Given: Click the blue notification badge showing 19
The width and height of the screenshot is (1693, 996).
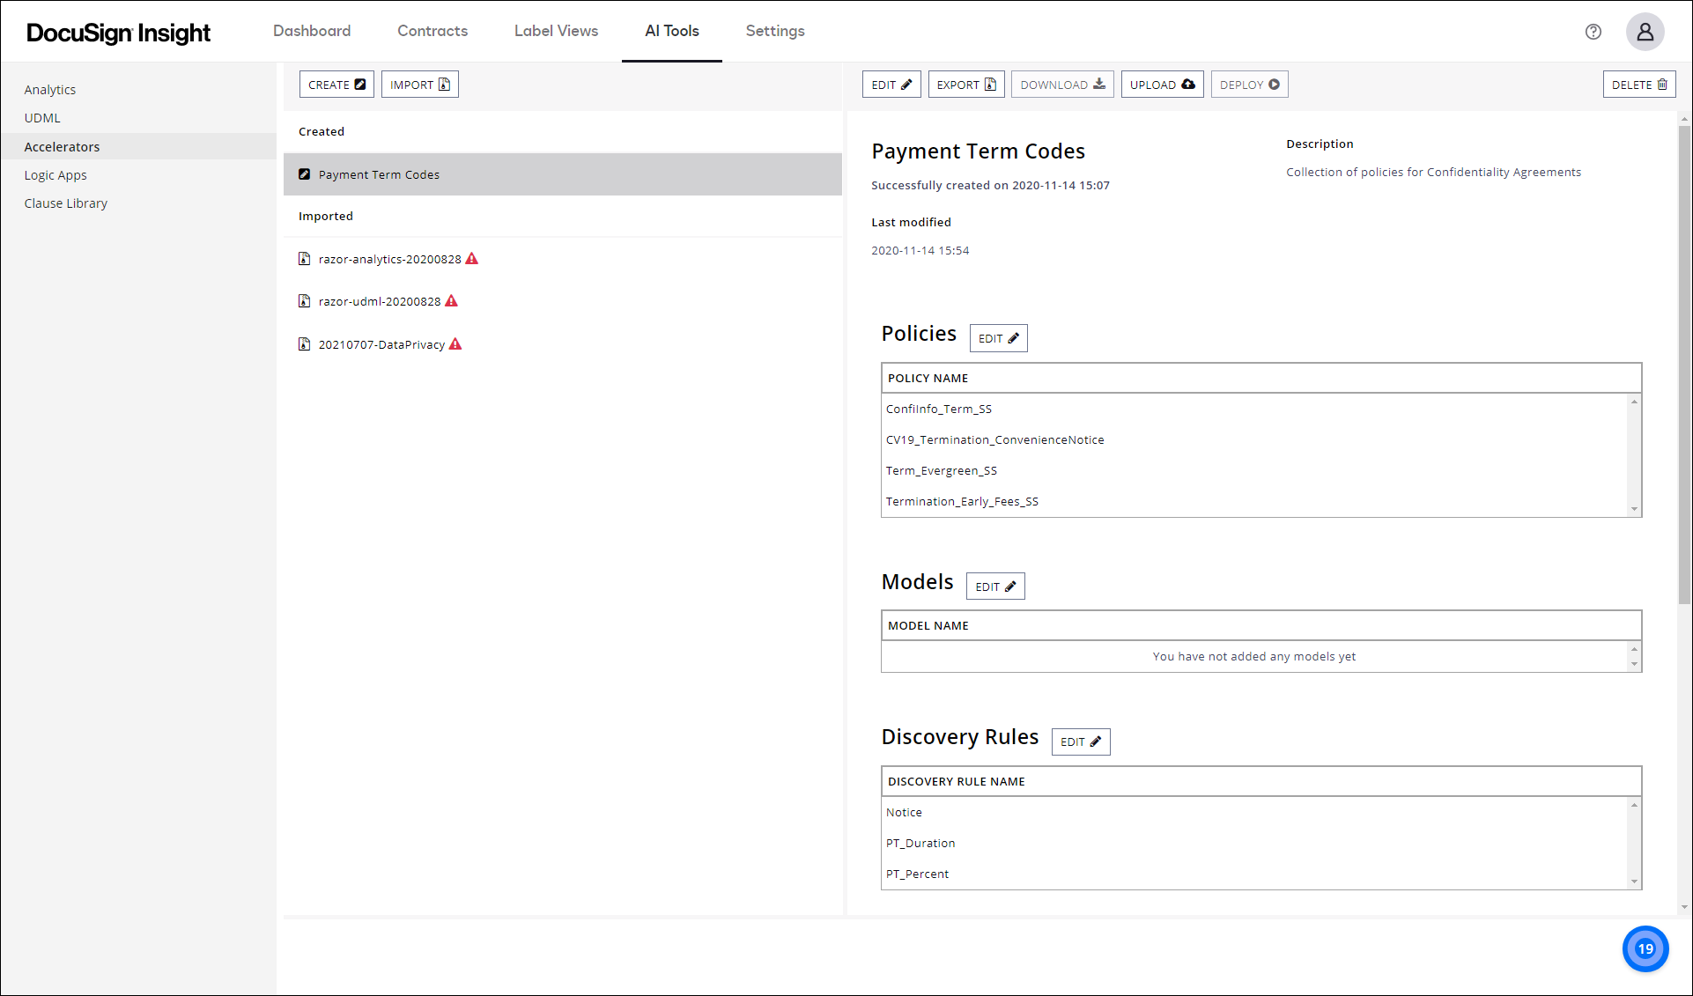Looking at the screenshot, I should pyautogui.click(x=1645, y=949).
